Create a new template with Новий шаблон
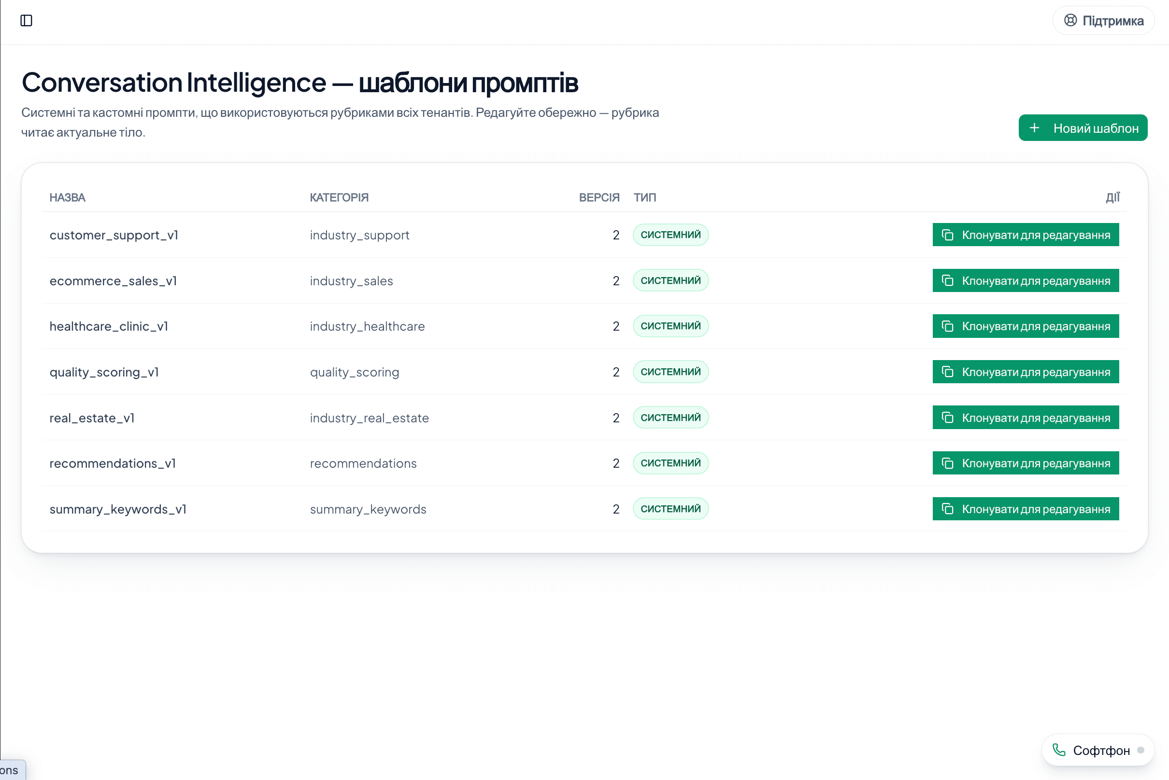The image size is (1169, 780). 1083,128
